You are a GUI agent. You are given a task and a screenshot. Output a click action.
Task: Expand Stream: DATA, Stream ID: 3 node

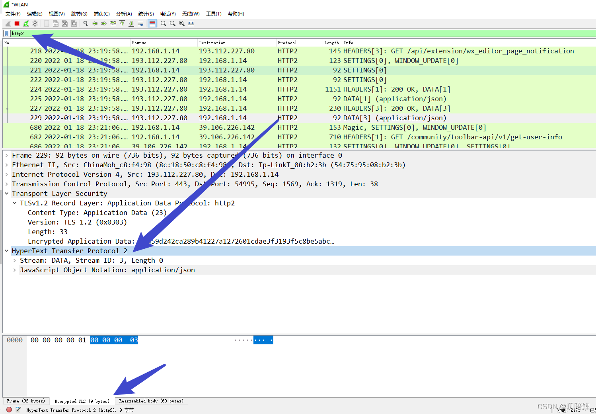point(15,260)
